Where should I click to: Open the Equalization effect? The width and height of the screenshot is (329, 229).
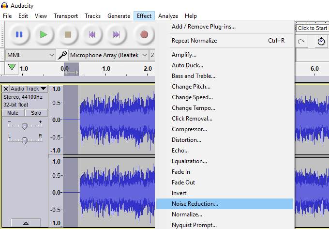pyautogui.click(x=224, y=161)
